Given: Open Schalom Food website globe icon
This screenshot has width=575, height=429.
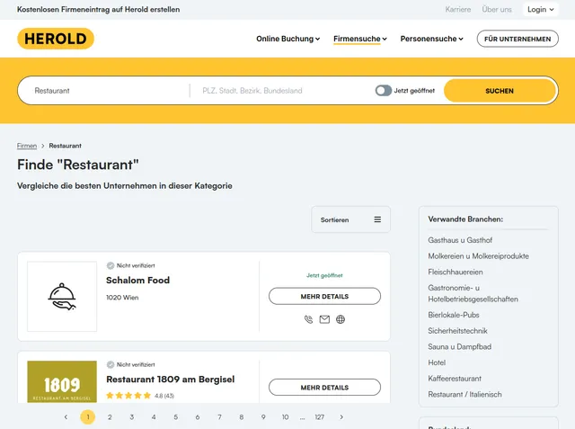Looking at the screenshot, I should click(341, 319).
